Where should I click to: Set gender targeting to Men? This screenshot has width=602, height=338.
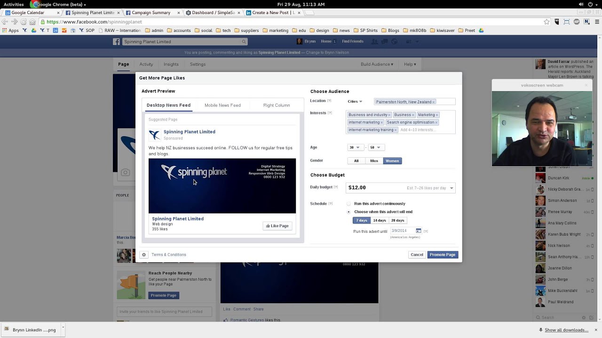pyautogui.click(x=374, y=161)
